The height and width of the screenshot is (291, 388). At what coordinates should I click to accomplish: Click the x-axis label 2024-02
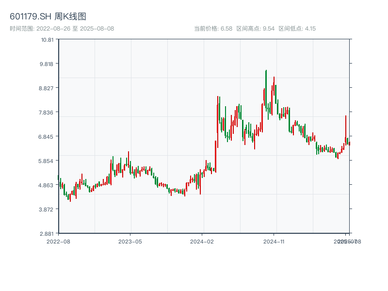[x=202, y=242]
